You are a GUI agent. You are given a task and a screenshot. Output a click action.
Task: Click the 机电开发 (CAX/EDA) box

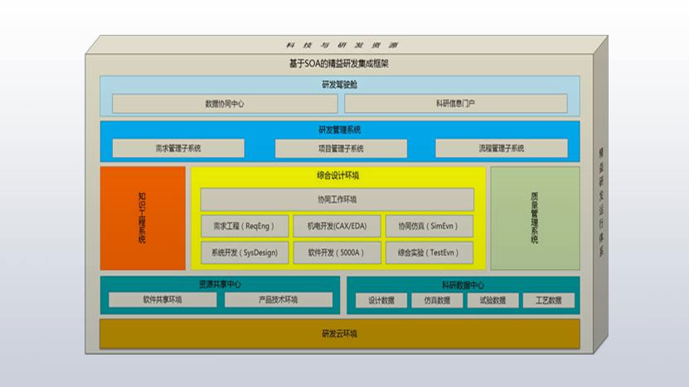(x=337, y=226)
